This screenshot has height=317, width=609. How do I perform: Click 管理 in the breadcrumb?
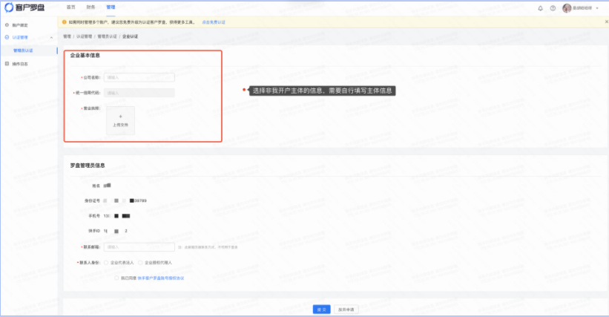[68, 36]
